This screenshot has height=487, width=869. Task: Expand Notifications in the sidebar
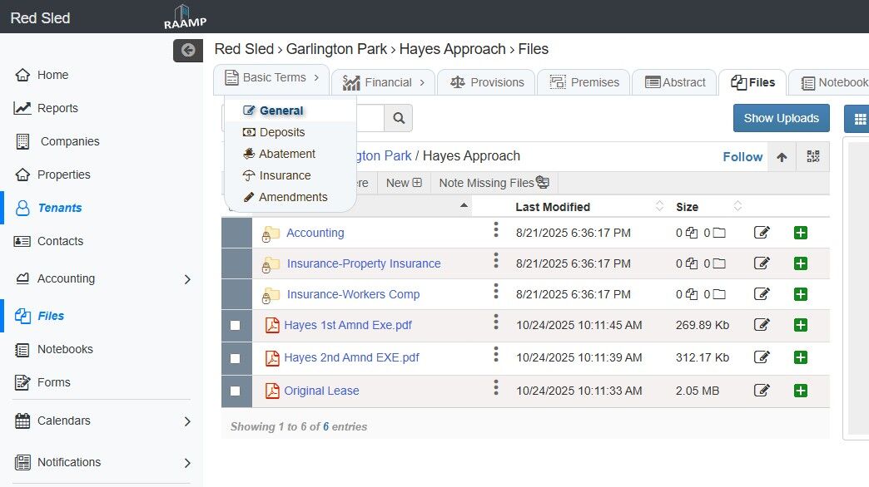187,463
